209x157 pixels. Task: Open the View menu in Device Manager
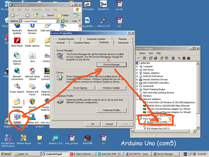tap(151, 53)
